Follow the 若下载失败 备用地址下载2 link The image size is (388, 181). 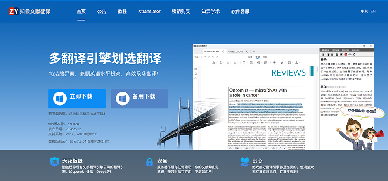pyautogui.click(x=77, y=114)
